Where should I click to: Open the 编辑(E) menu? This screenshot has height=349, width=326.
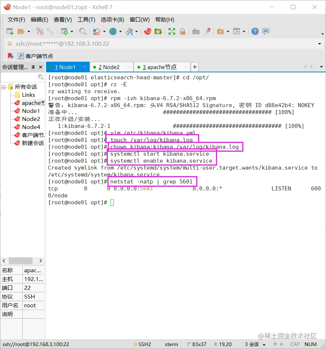pos(39,20)
